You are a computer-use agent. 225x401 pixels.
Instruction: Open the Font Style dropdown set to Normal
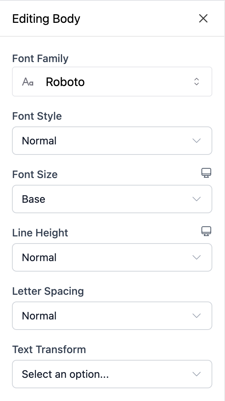pyautogui.click(x=112, y=141)
